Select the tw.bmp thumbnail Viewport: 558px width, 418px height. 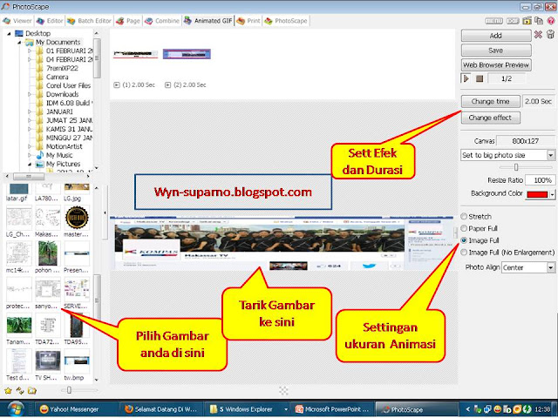(x=77, y=361)
